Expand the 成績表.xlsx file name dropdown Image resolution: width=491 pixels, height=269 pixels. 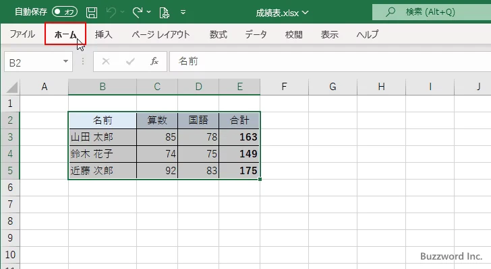click(x=306, y=13)
